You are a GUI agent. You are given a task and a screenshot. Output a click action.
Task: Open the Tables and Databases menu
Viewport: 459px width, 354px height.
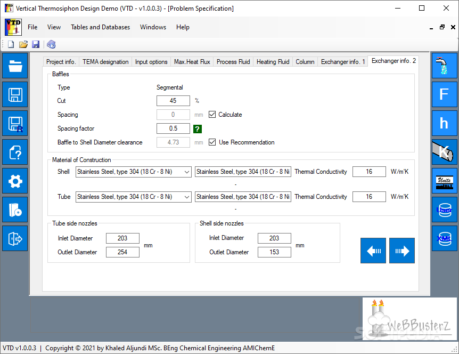click(x=101, y=27)
